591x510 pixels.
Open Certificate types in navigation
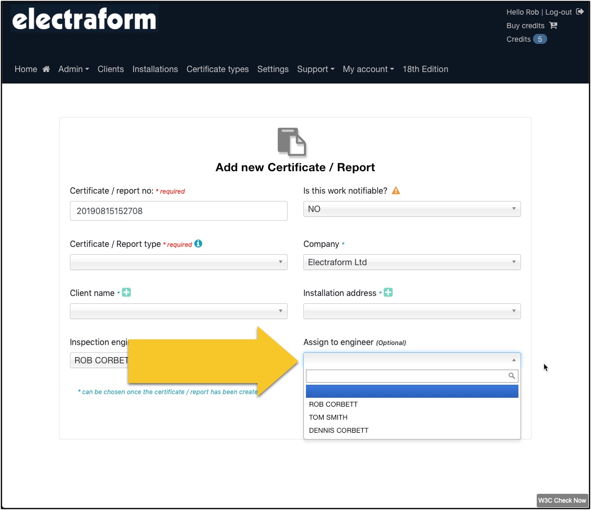pyautogui.click(x=218, y=69)
